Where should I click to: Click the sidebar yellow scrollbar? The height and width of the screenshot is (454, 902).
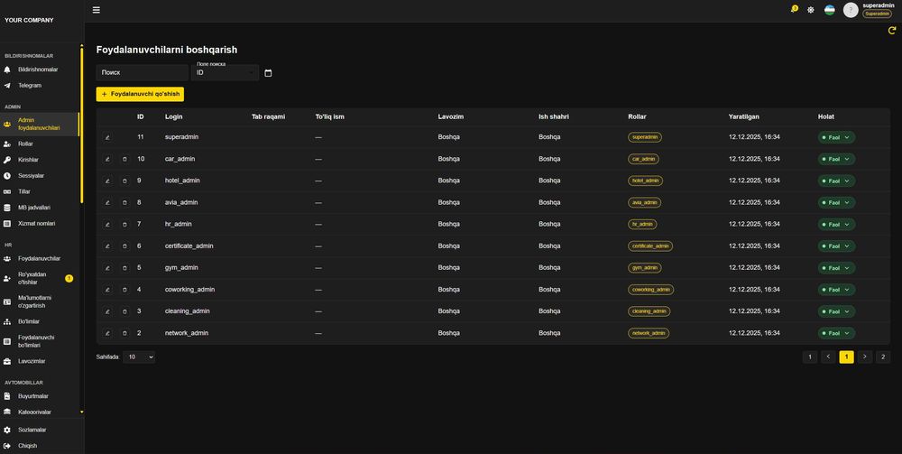click(82, 125)
